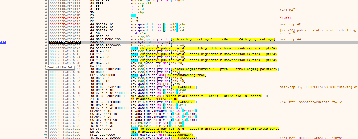Toggle breakpoint bullet on je row 00007FFAC5D6E9E

pos(46,99)
